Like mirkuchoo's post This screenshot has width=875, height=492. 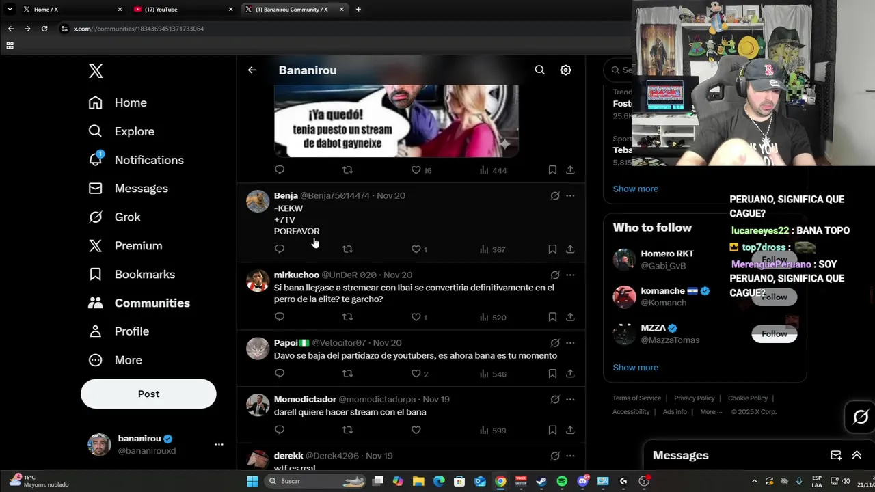tap(416, 317)
